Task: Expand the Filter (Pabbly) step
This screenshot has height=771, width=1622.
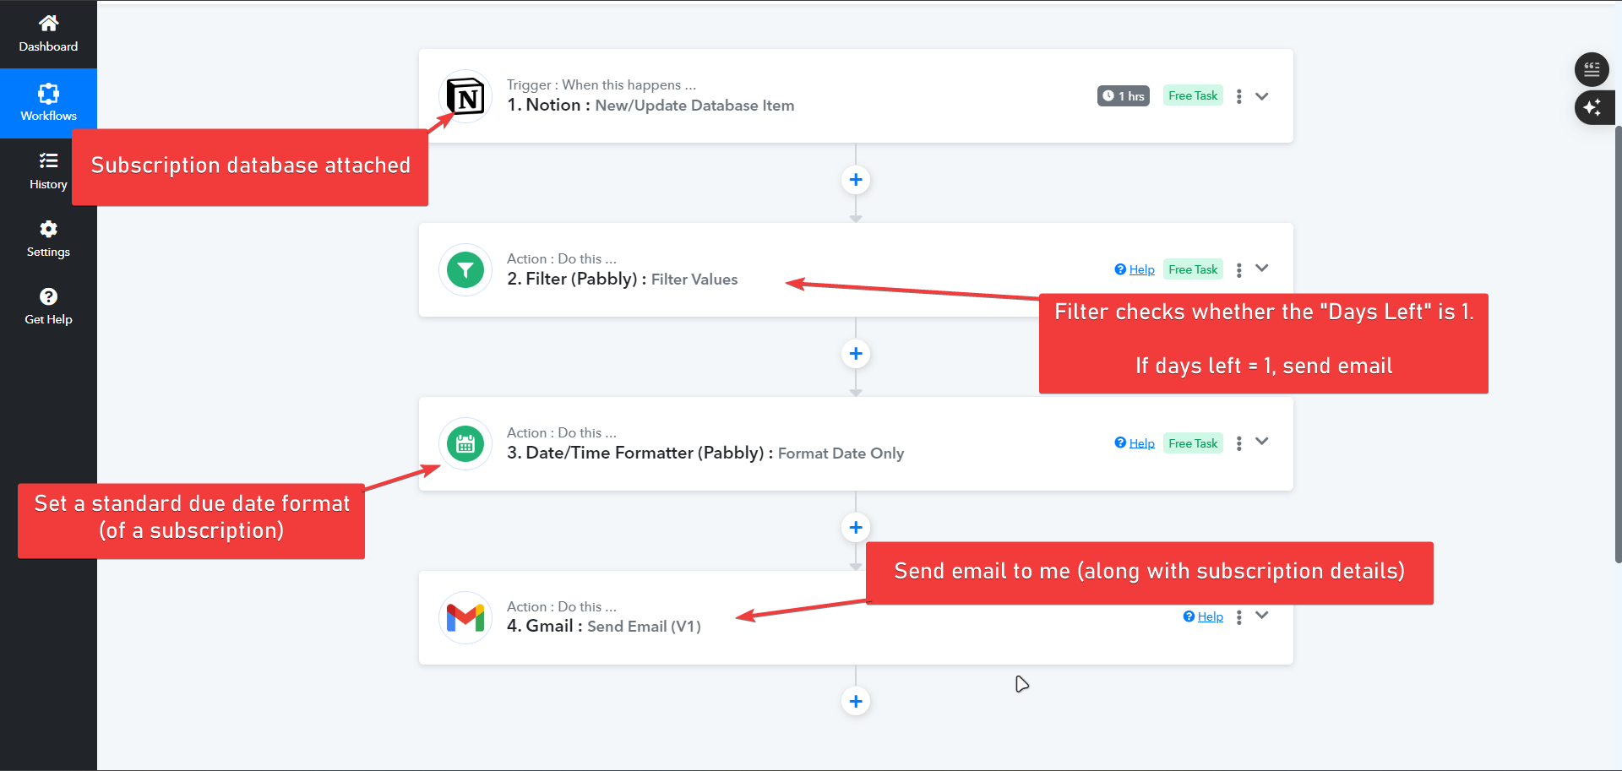Action: click(1262, 269)
